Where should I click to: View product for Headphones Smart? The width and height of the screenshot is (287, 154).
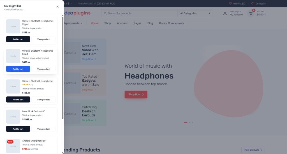(43, 69)
